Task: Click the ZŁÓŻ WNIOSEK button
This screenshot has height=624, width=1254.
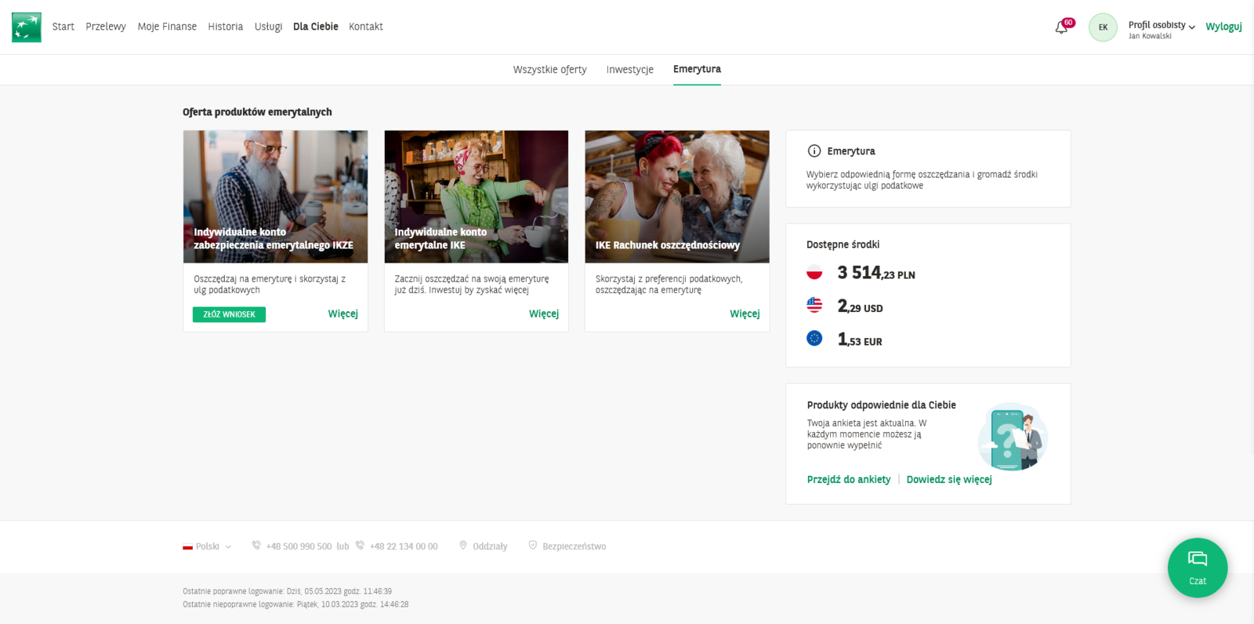Action: click(x=229, y=314)
